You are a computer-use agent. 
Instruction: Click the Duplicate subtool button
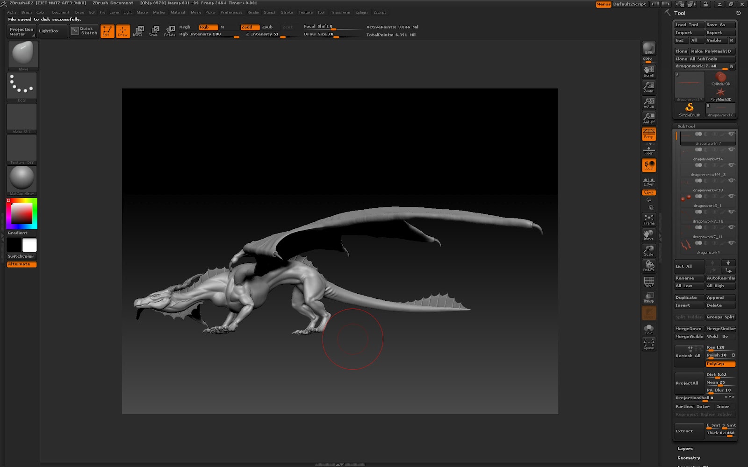tap(689, 297)
